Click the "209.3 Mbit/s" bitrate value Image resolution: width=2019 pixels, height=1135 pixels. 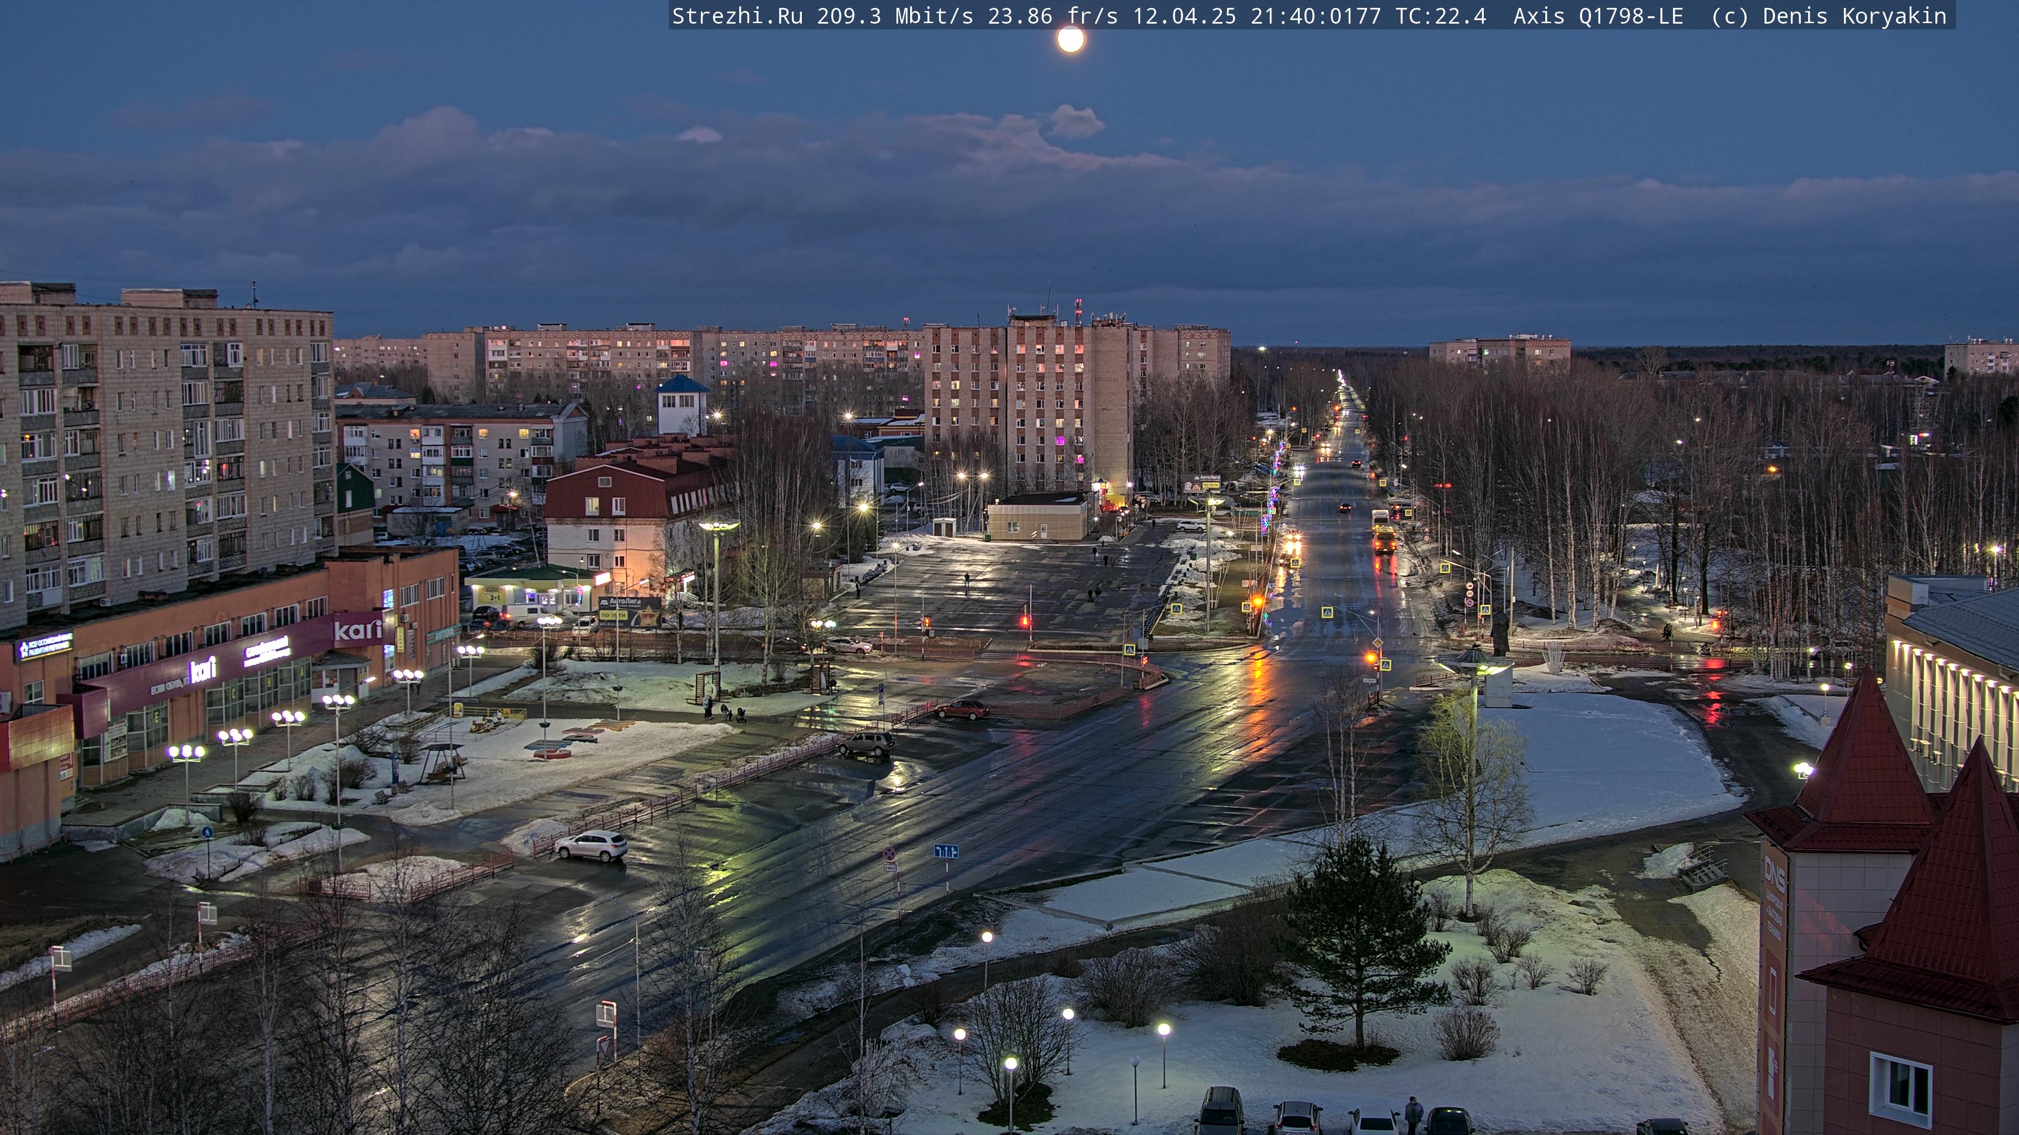895,16
